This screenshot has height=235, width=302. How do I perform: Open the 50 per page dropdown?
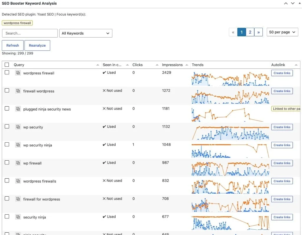coord(282,32)
